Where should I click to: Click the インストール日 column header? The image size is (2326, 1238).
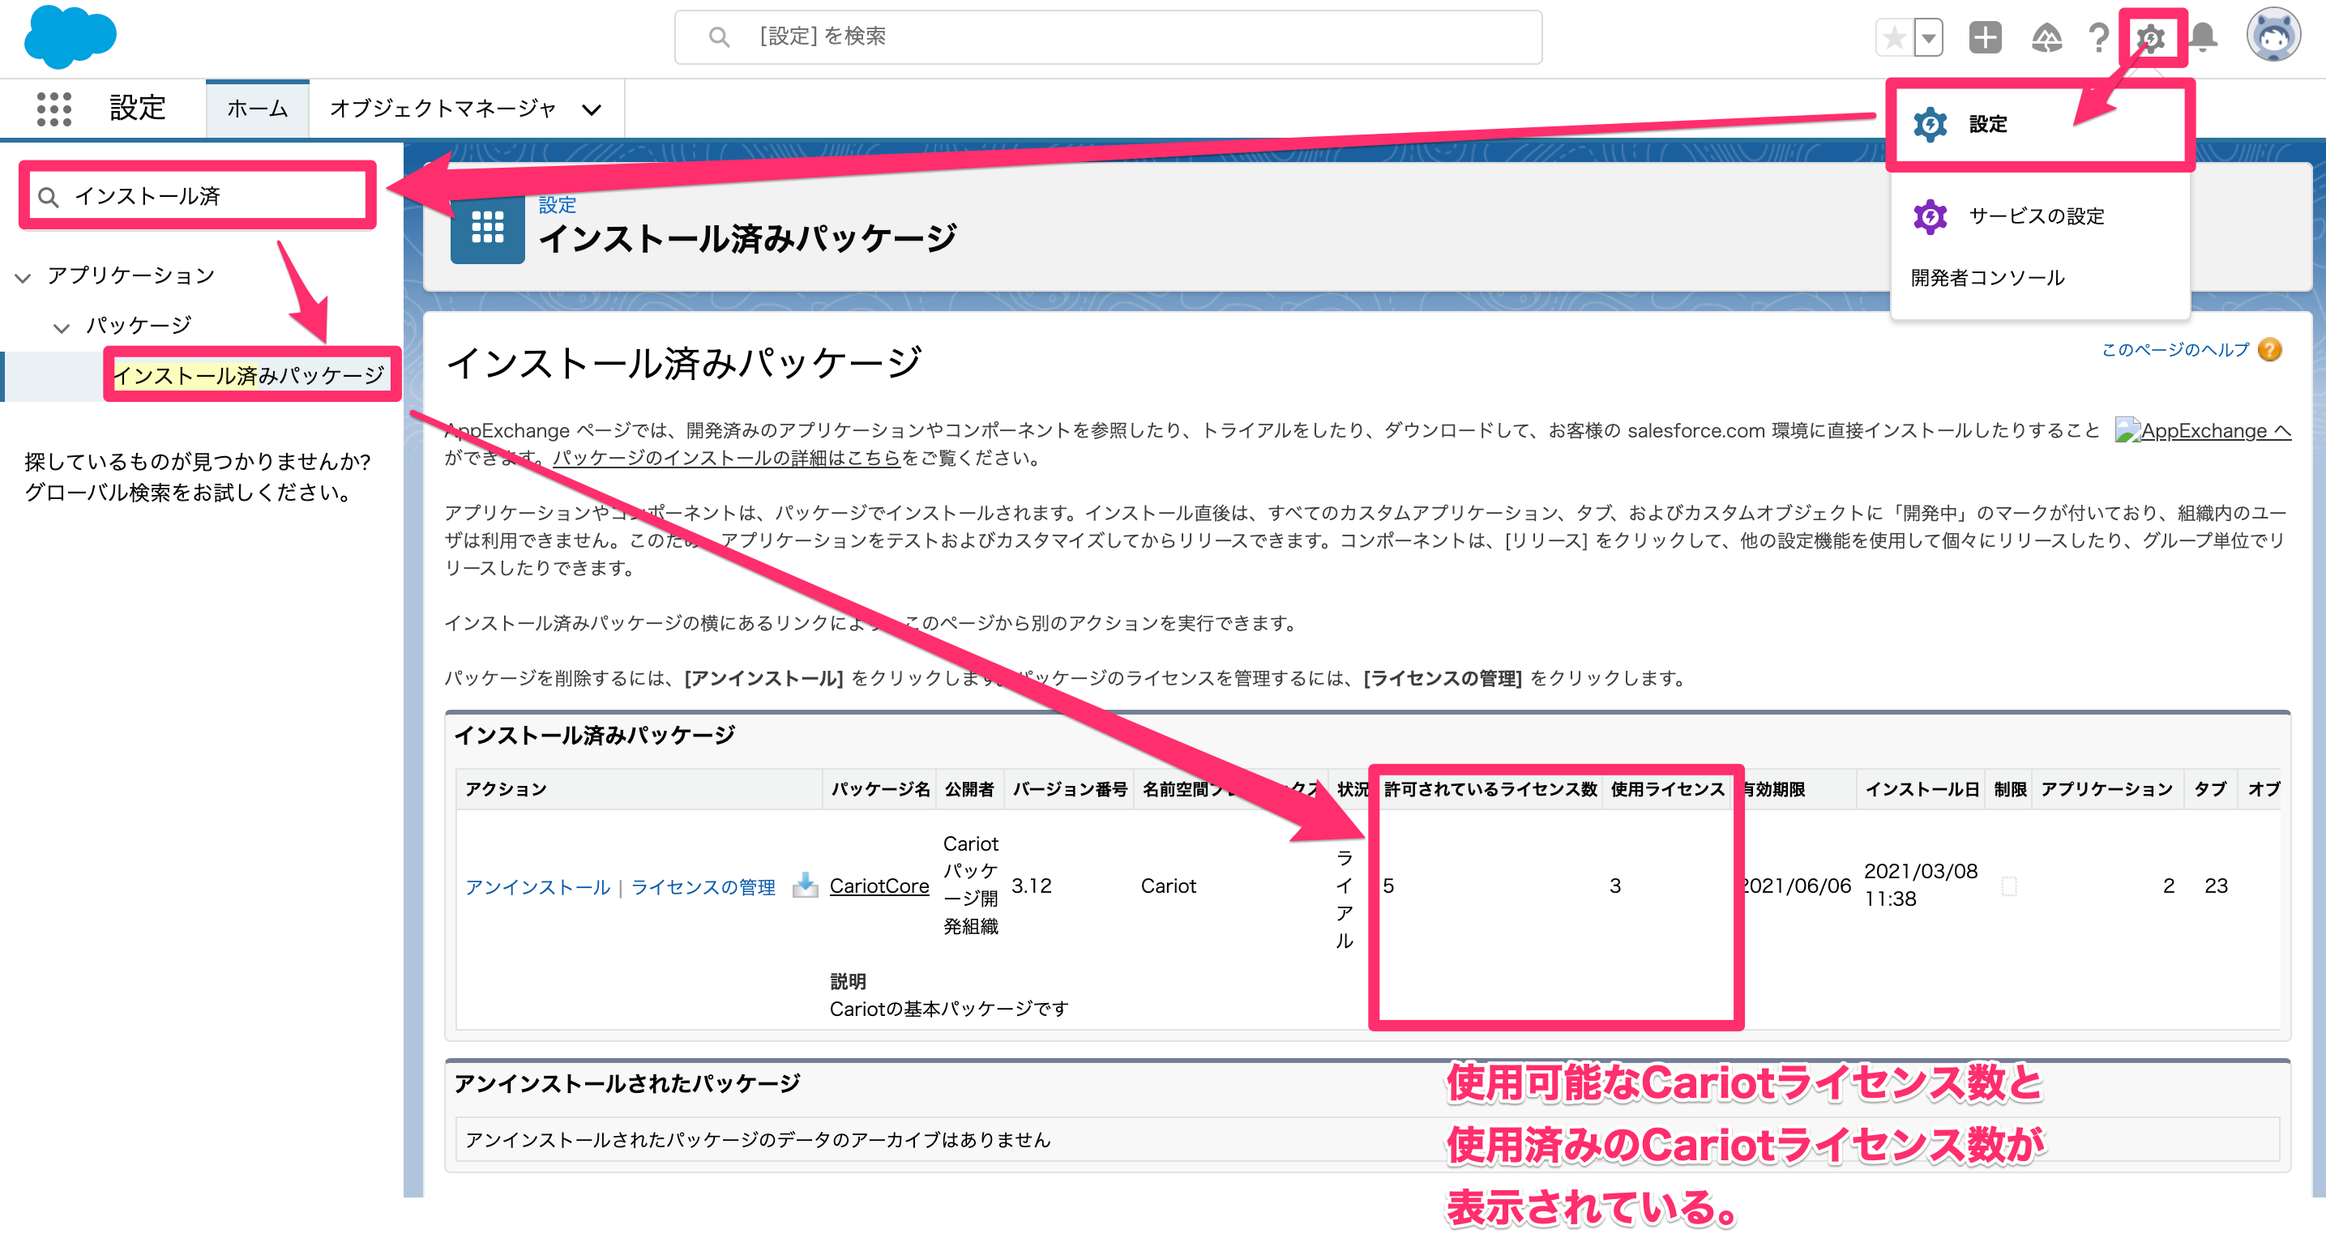click(x=1922, y=789)
